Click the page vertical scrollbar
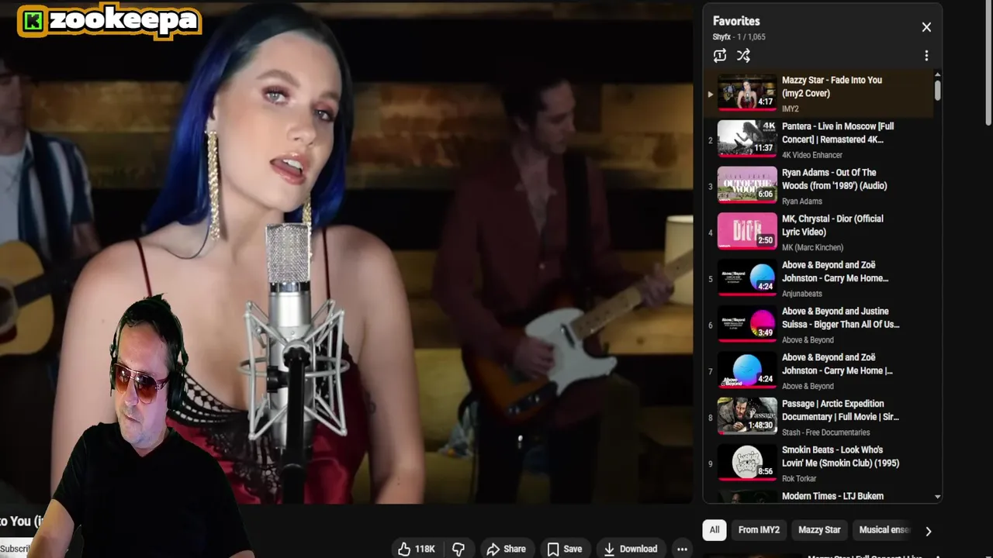993x558 pixels. click(988, 62)
